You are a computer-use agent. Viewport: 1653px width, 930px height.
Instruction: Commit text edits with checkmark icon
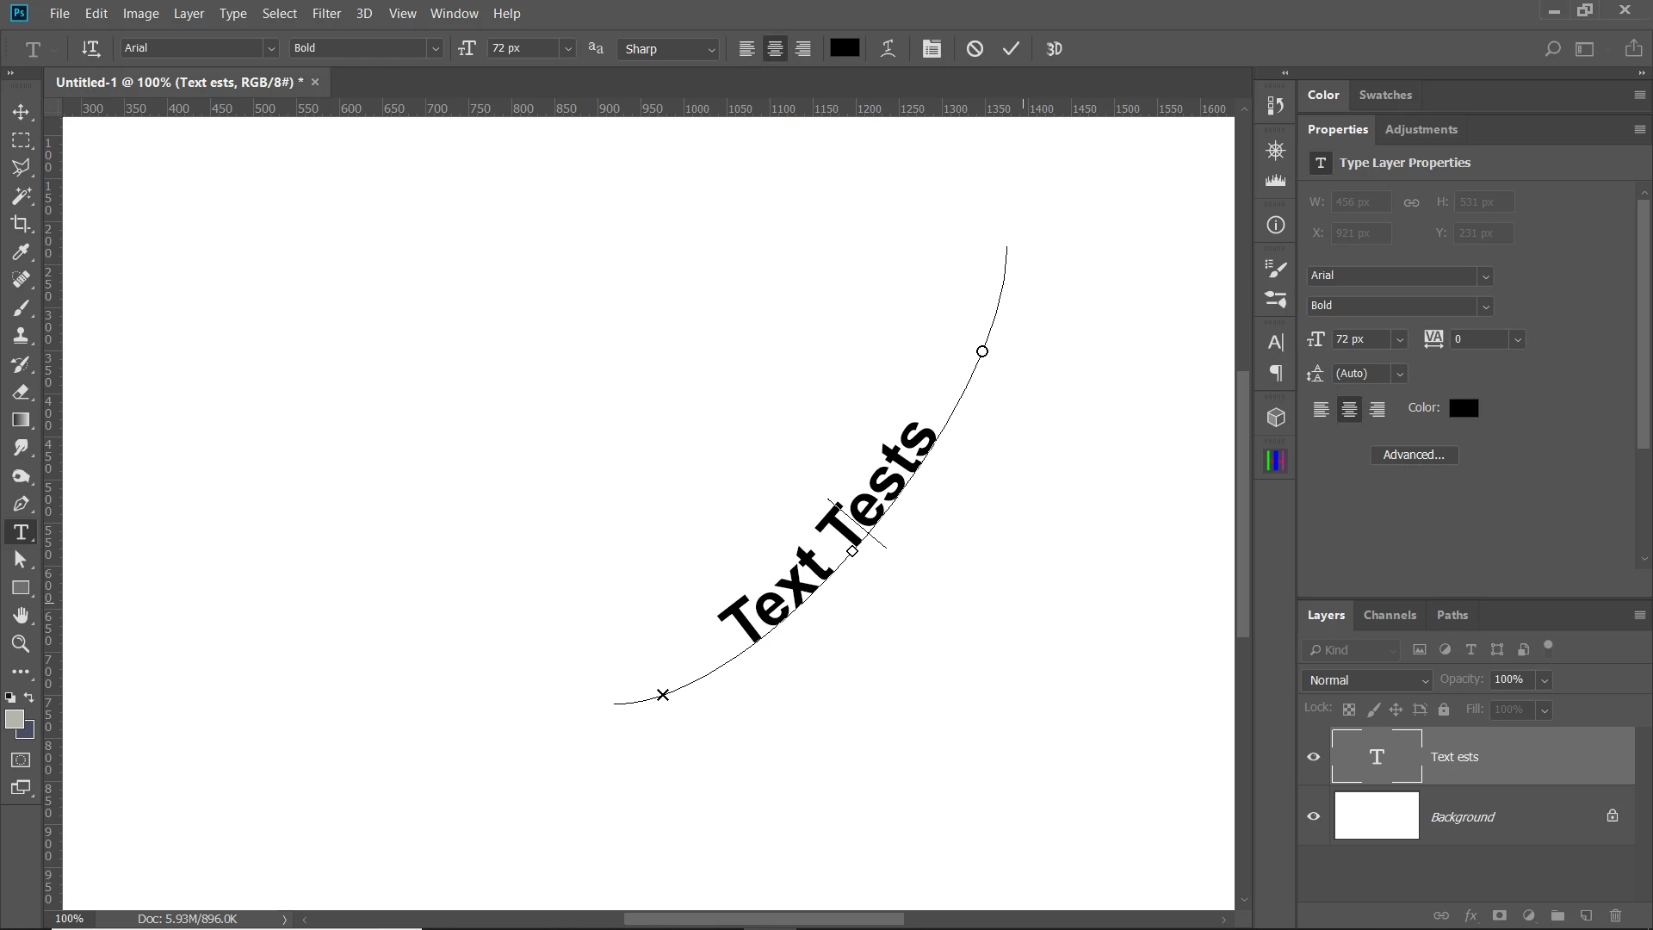(x=1011, y=49)
